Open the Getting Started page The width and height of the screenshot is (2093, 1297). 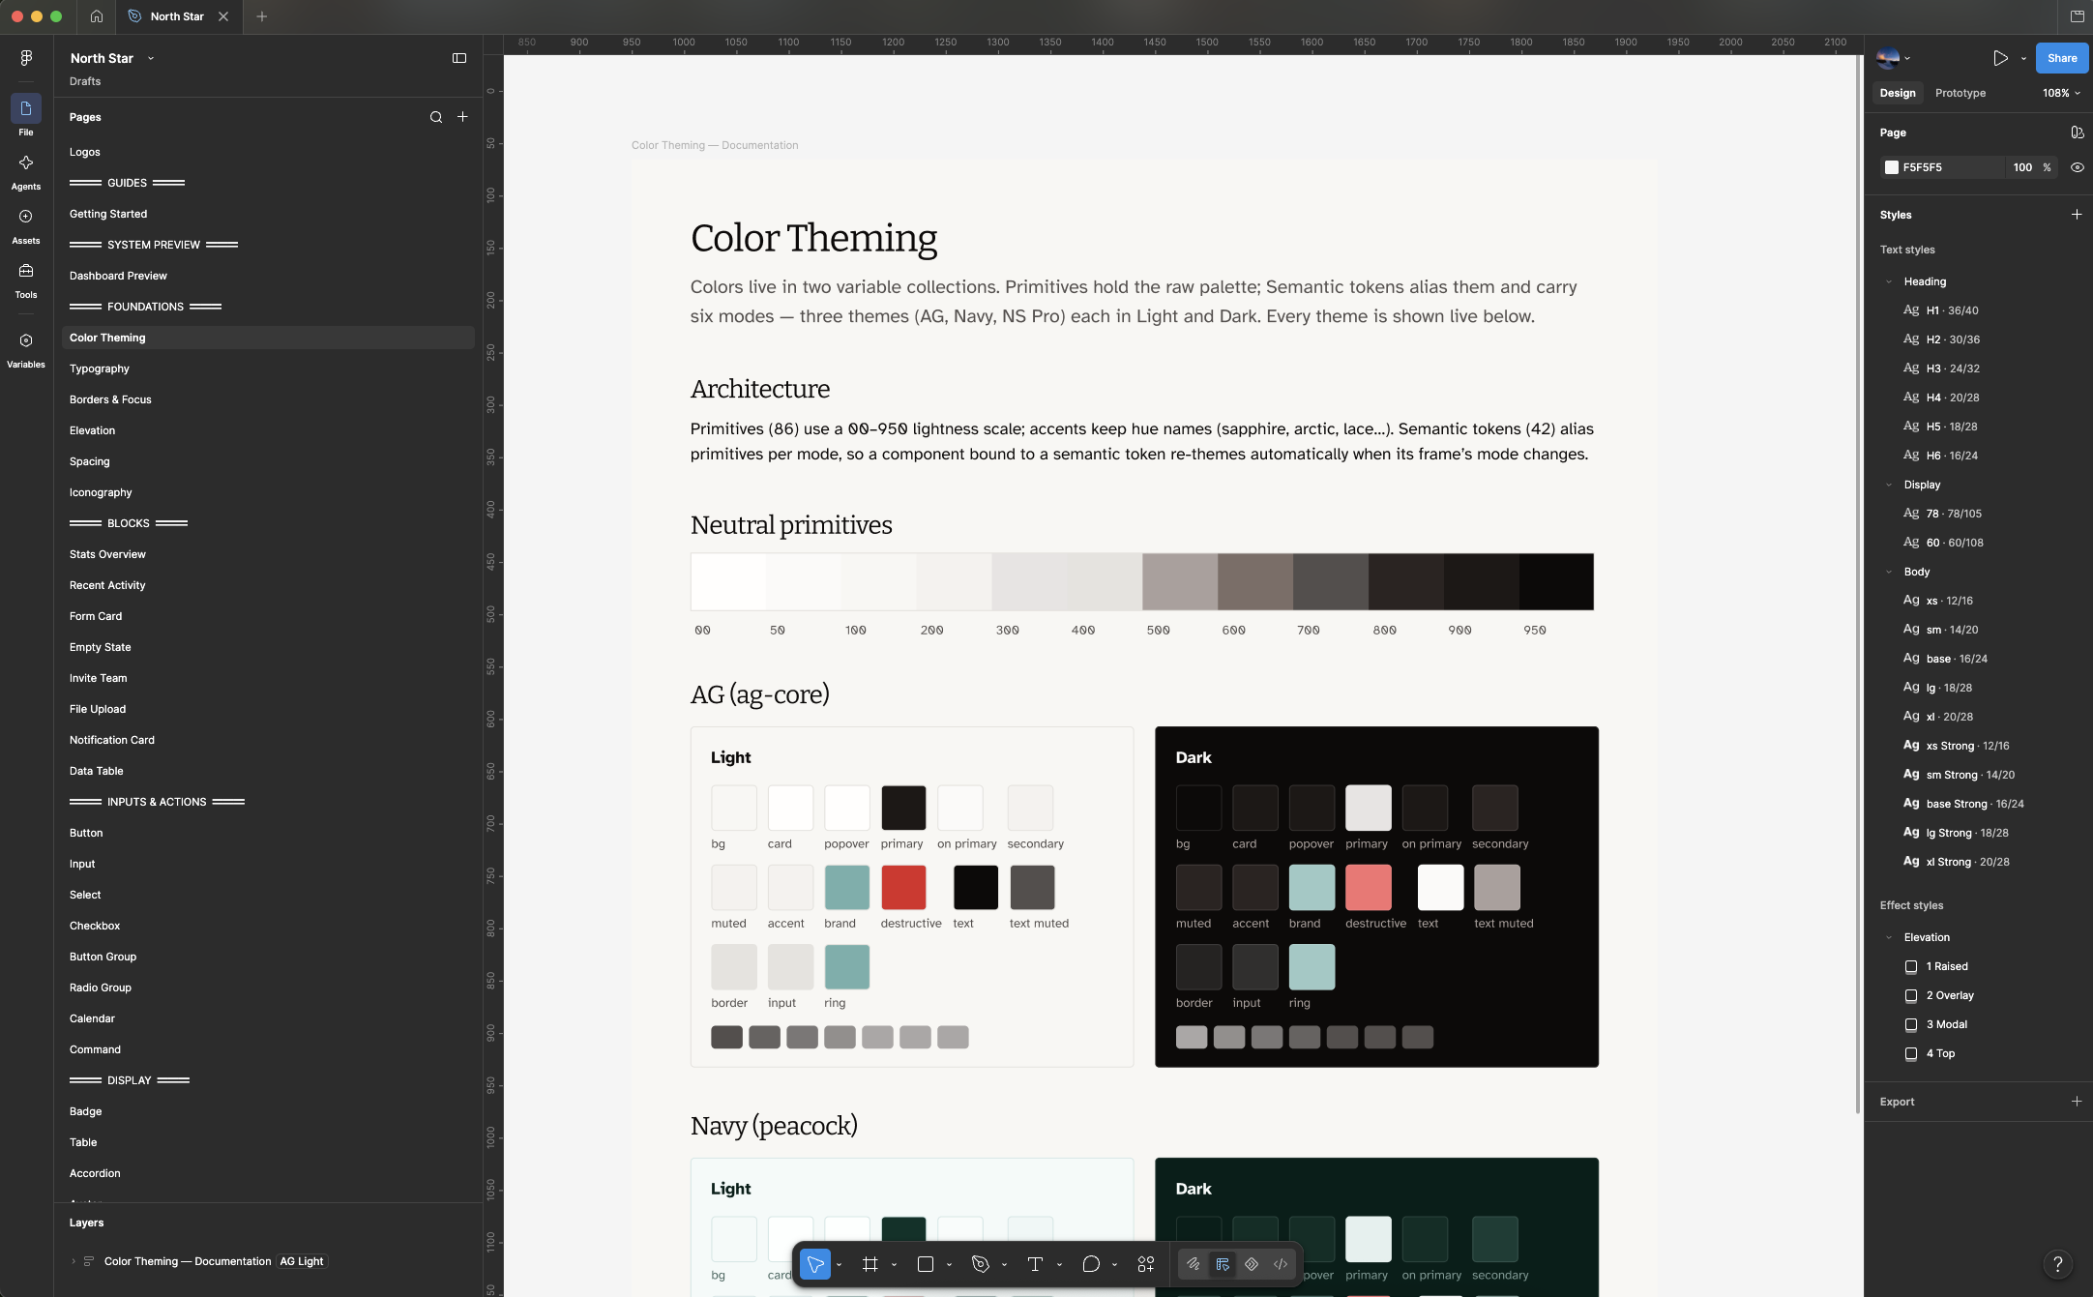click(x=268, y=214)
